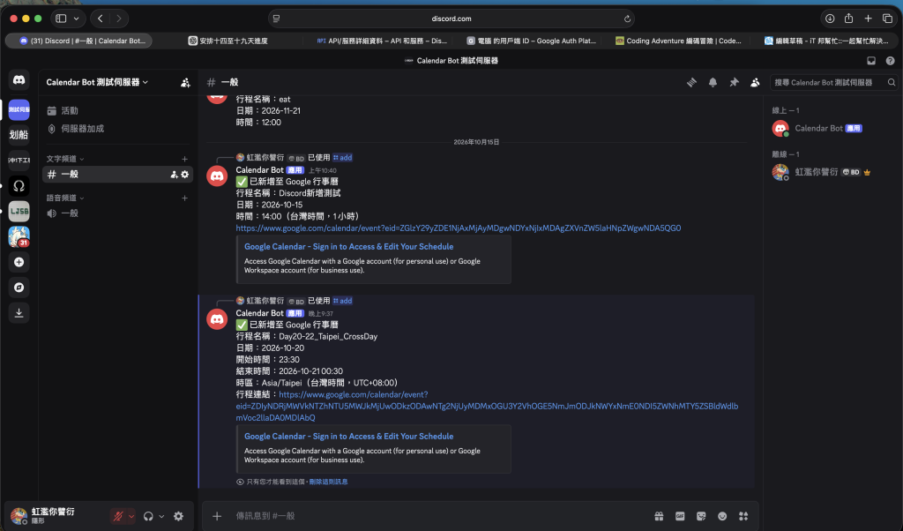Click discord.com address bar
This screenshot has height=531, width=903.
[451, 19]
